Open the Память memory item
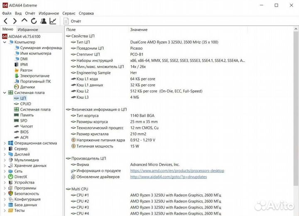The image size is (299, 216). (24, 115)
